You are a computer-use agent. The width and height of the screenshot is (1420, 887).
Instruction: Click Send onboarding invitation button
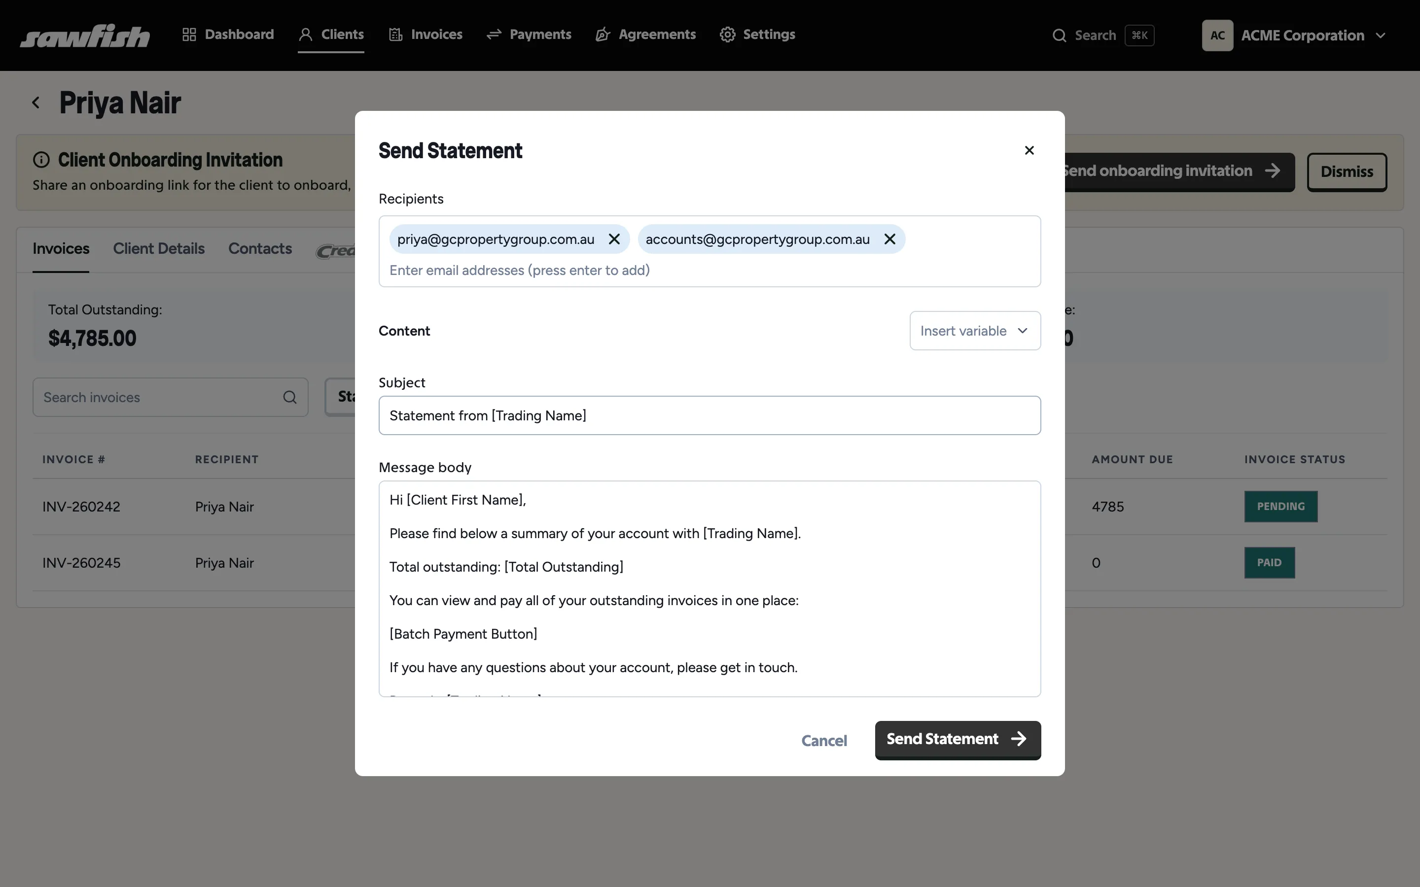(1179, 172)
